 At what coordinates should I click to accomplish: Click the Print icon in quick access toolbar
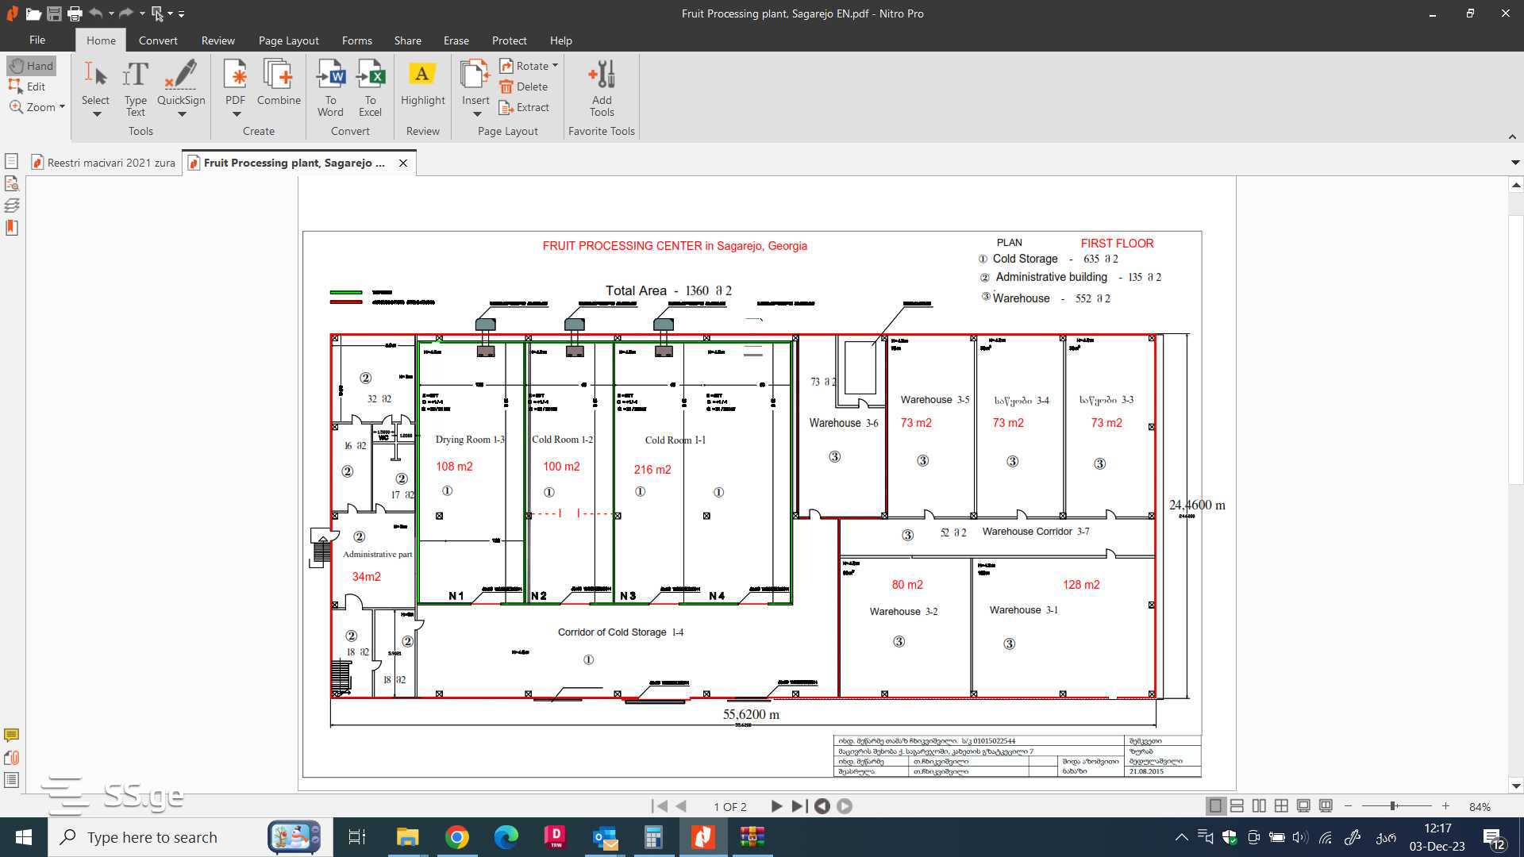pos(75,13)
